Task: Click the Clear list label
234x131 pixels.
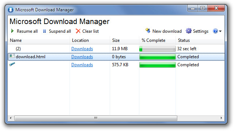Action: 90,31
